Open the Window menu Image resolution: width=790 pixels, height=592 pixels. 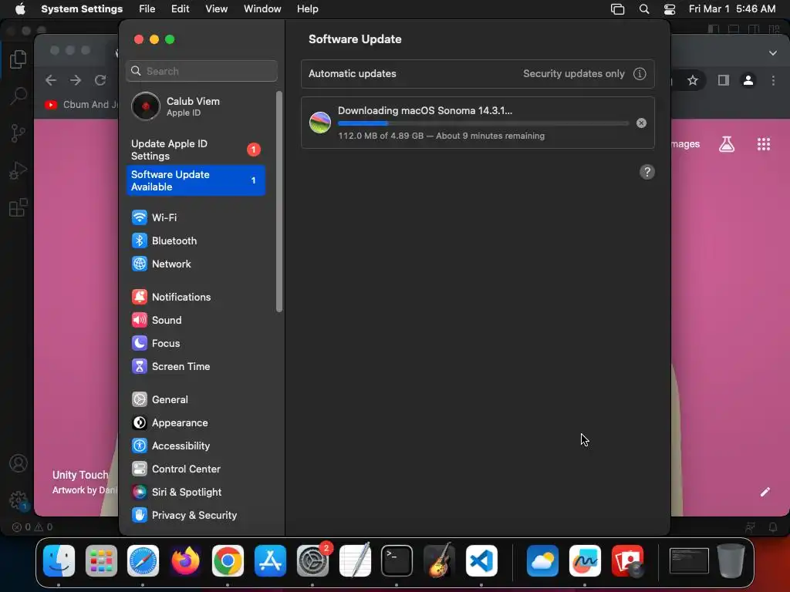262,9
